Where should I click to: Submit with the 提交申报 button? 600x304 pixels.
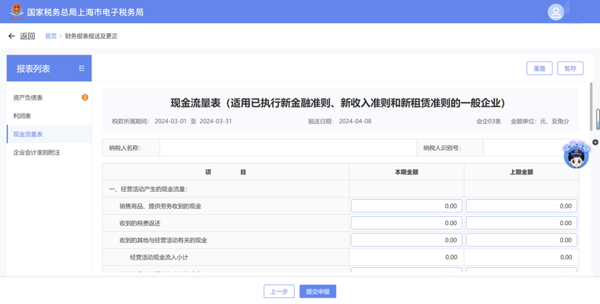click(x=318, y=292)
